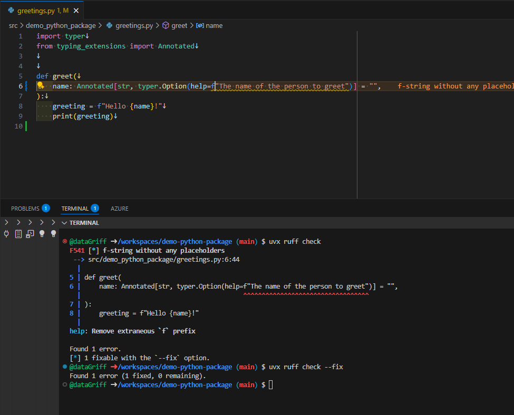Image resolution: width=514 pixels, height=415 pixels.
Task: Click the plug icon in terminal sidebar
Action: coord(6,234)
